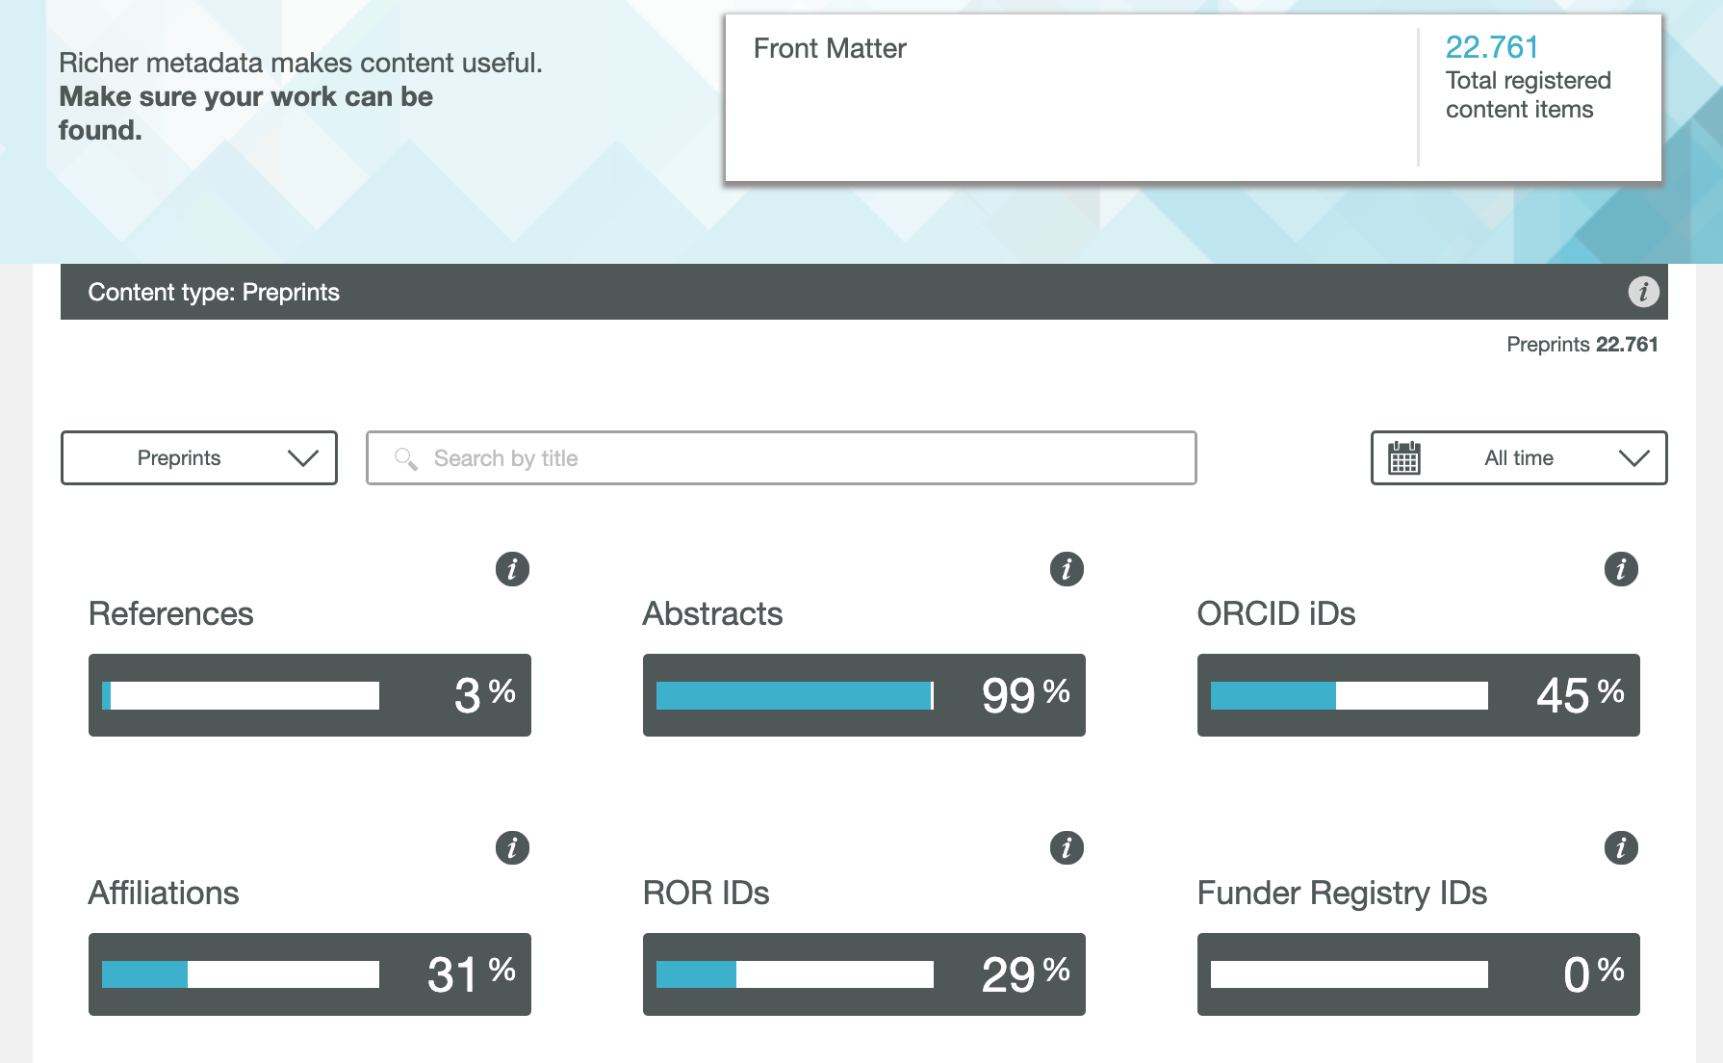Click the Abstracts 99% progress bar
This screenshot has height=1063, width=1723.
(795, 695)
